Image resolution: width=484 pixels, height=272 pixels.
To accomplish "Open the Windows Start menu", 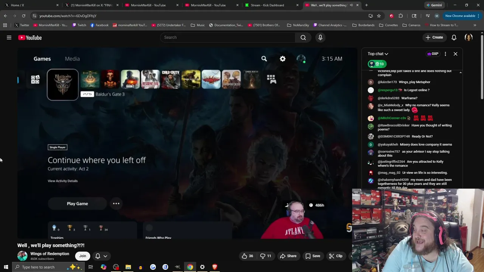I will pyautogui.click(x=6, y=267).
